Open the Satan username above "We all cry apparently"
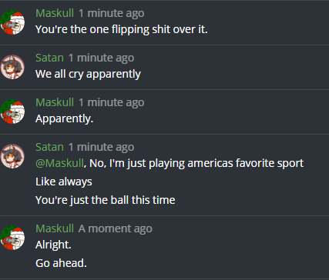Image resolution: width=329 pixels, height=280 pixels. click(49, 58)
